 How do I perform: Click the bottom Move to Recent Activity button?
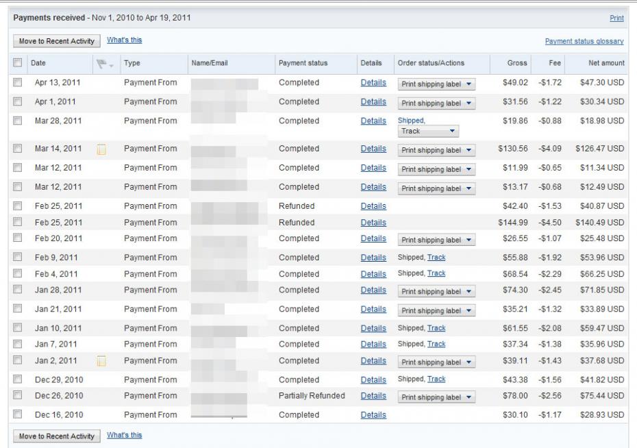coord(57,436)
